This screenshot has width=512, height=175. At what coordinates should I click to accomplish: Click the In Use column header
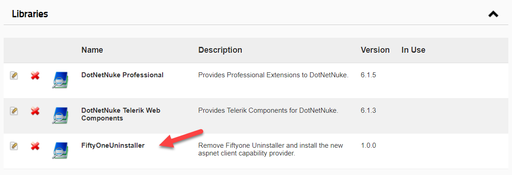click(x=413, y=50)
